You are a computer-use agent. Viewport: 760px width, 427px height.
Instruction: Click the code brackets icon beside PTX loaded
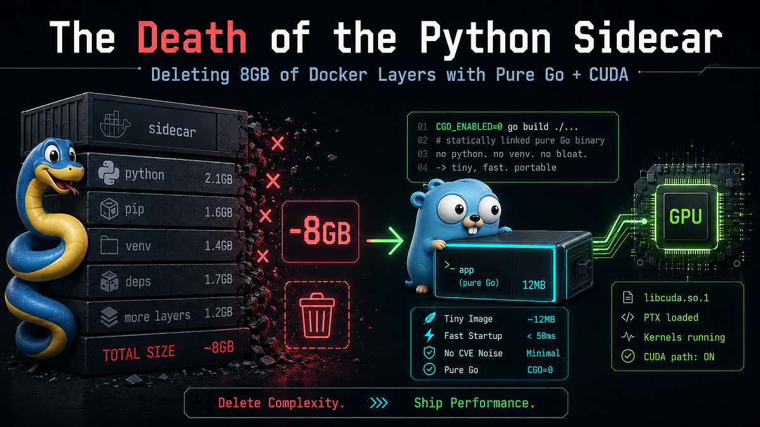628,317
